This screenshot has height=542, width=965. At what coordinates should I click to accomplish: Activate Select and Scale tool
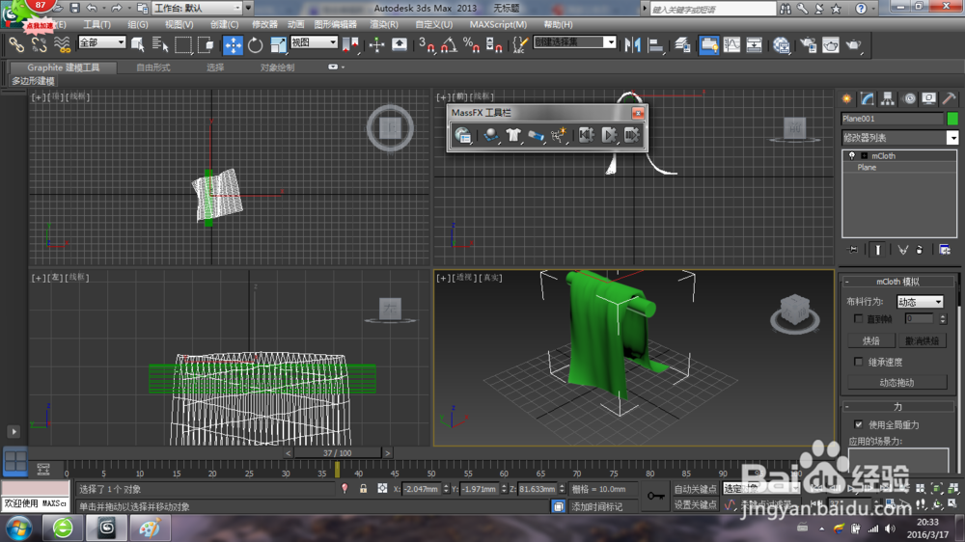[278, 45]
